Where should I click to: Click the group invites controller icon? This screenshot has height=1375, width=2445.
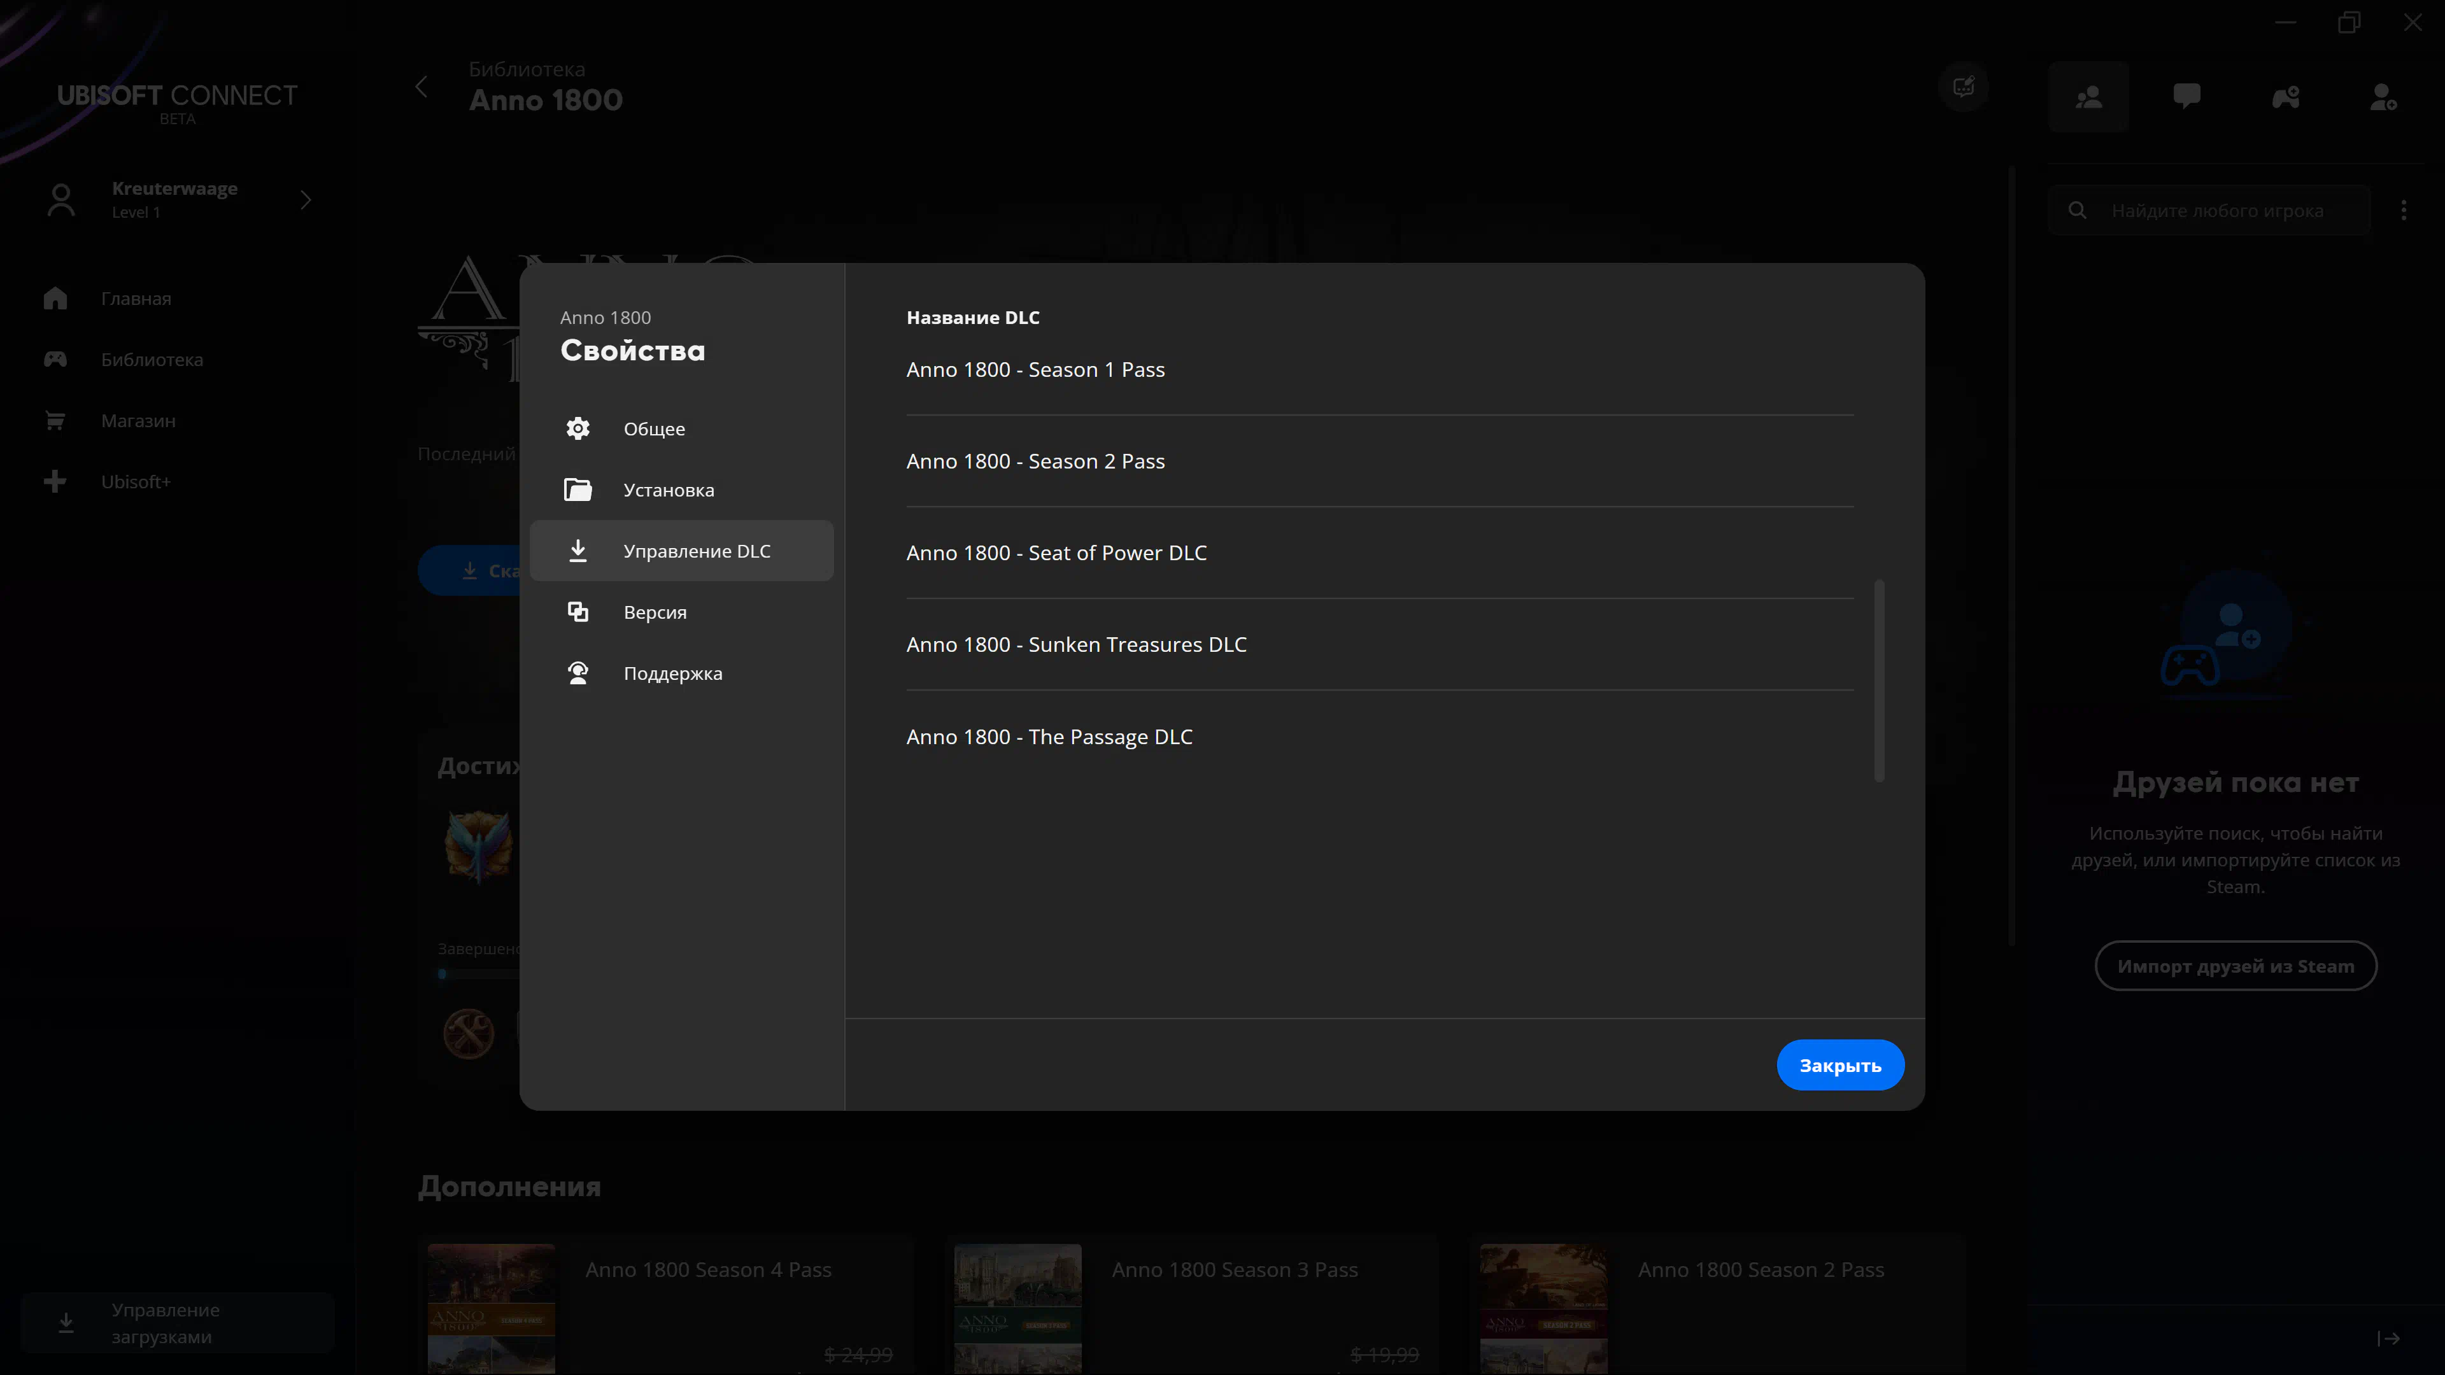tap(2286, 97)
